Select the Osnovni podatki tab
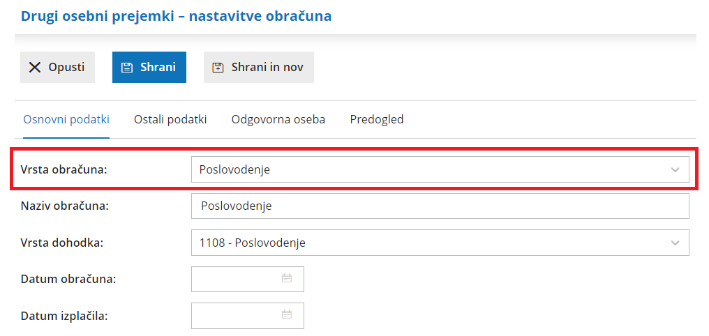 pos(66,120)
